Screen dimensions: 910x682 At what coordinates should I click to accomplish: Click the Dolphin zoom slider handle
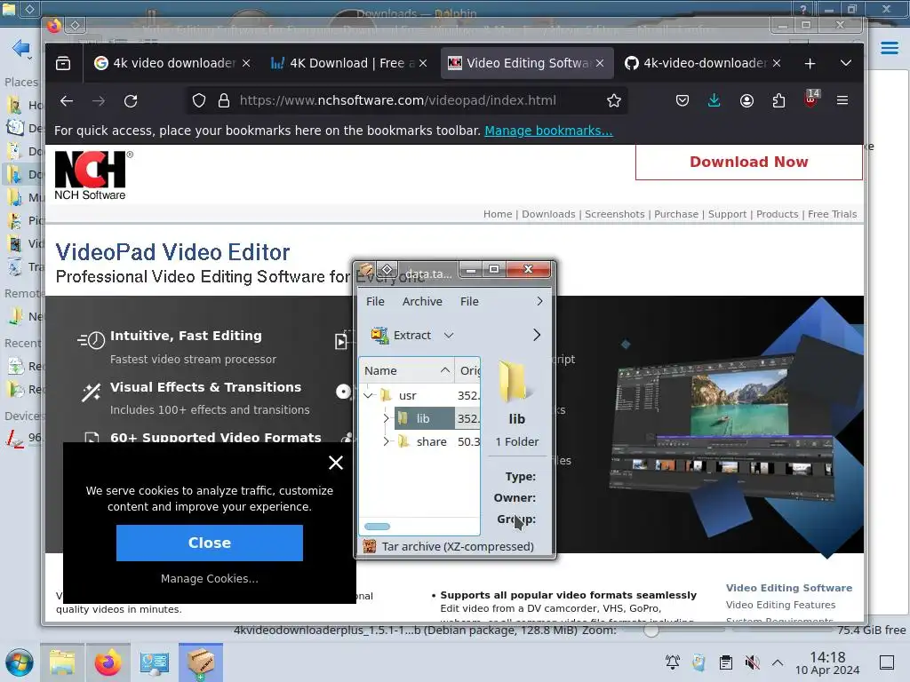[651, 630]
